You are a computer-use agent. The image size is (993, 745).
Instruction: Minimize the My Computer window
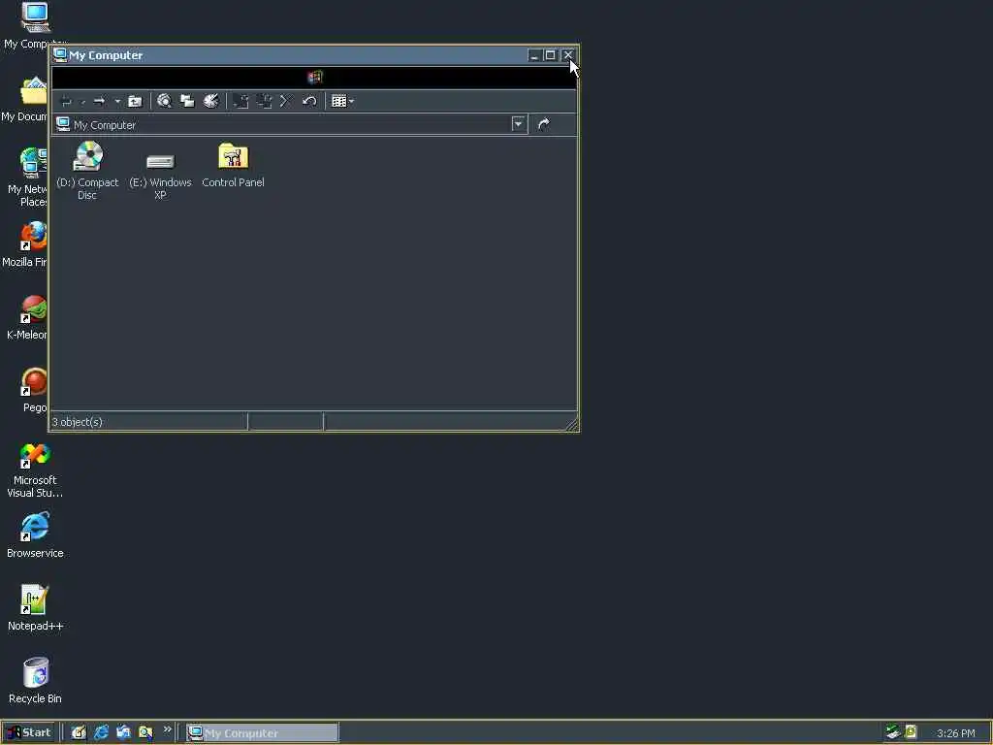click(534, 55)
